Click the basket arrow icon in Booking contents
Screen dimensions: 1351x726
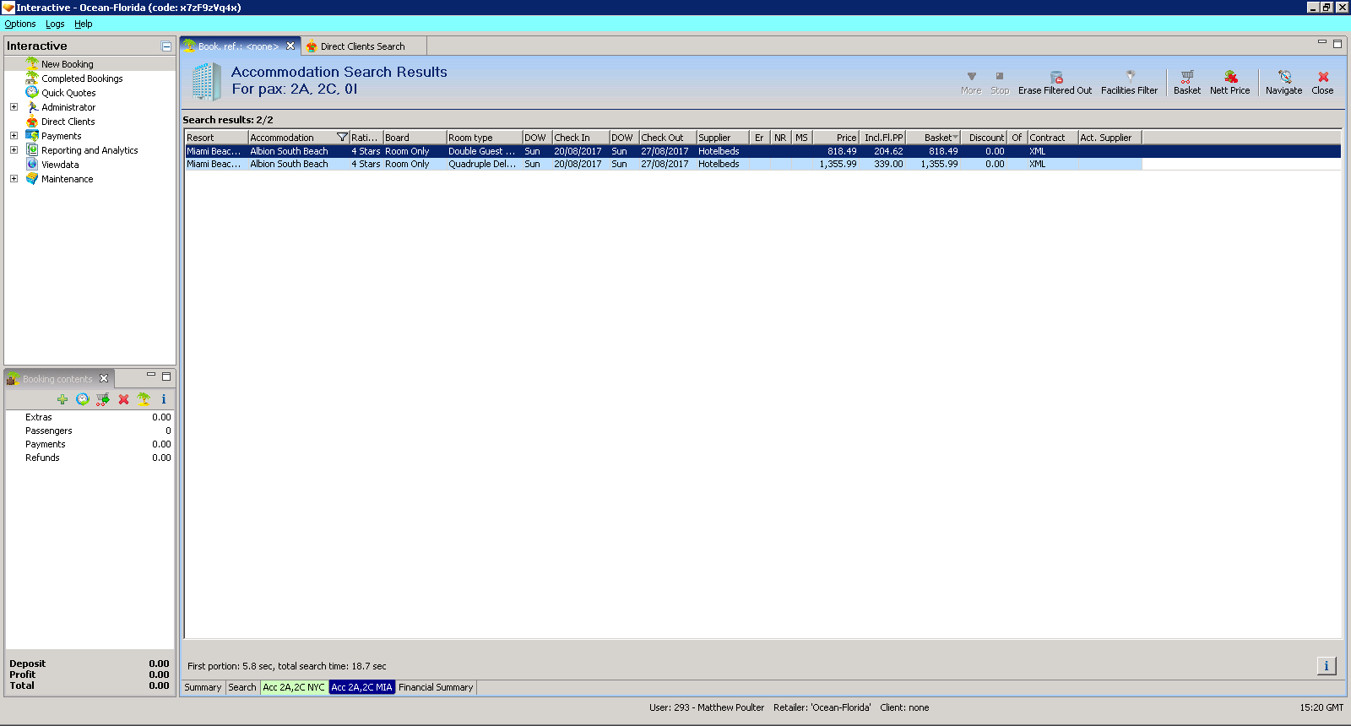103,399
